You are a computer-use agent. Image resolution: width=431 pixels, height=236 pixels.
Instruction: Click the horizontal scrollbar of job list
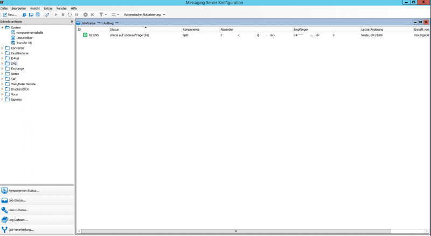(235, 231)
